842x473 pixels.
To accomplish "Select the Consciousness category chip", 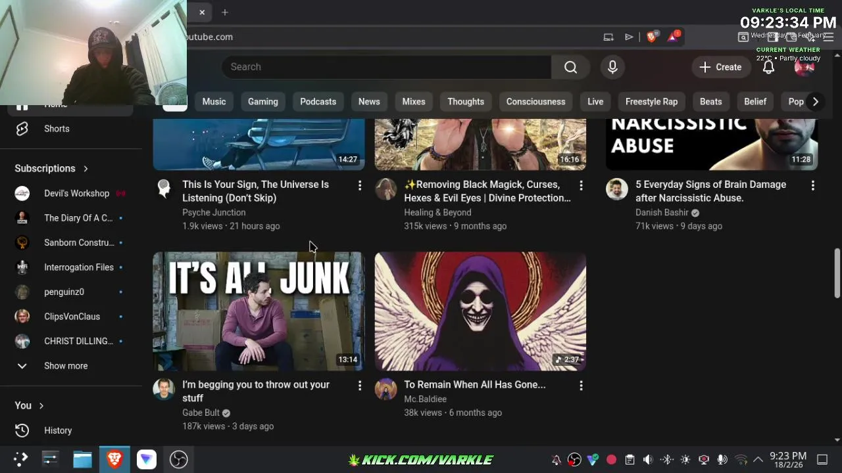I will click(x=535, y=102).
